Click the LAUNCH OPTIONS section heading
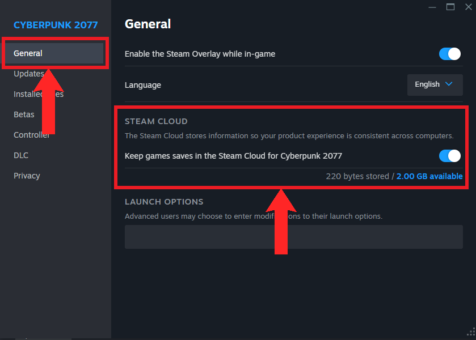The image size is (476, 340). tap(164, 202)
